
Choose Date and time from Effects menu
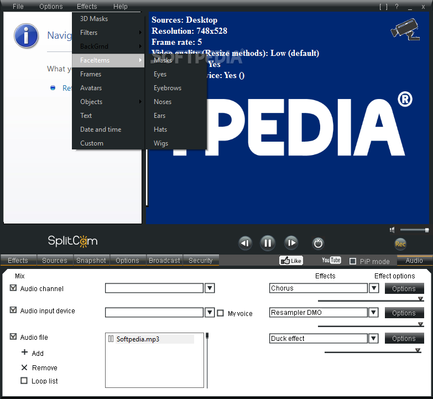tap(108, 129)
